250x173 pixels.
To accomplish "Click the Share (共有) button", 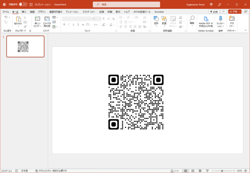I will coord(233,11).
